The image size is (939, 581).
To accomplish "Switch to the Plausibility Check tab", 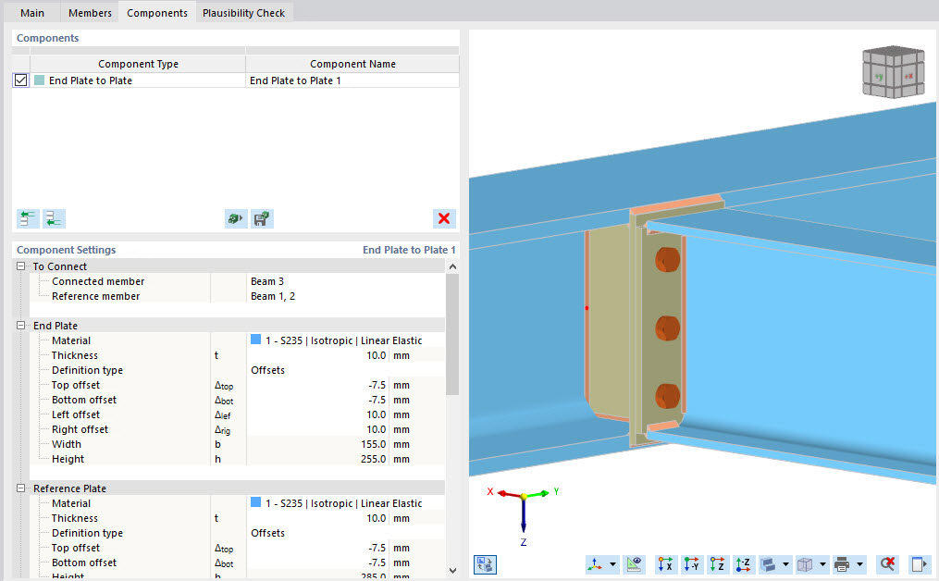I will point(243,13).
